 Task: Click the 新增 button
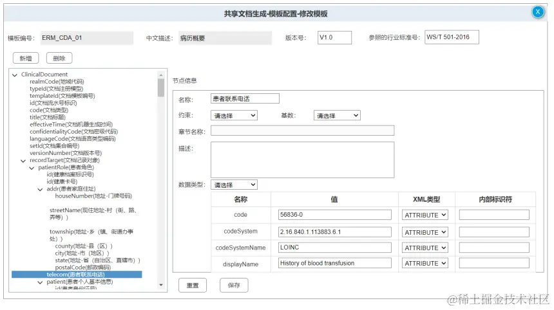click(26, 58)
